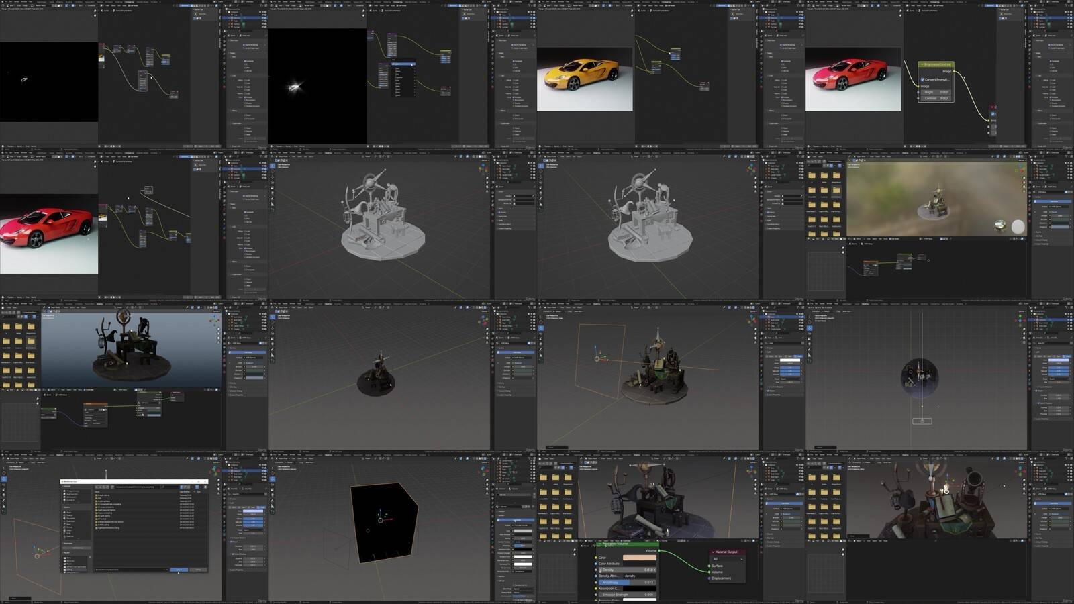
Task: Click Volume output socket of Principled Volume
Action: tap(659, 550)
